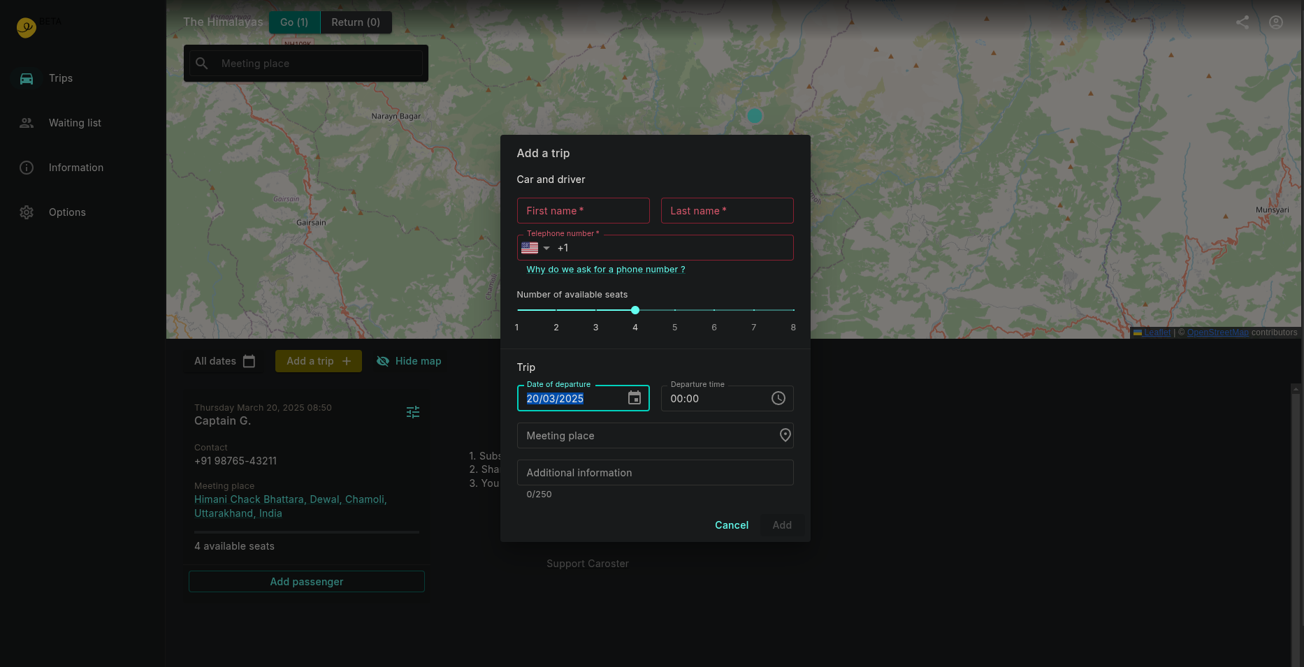Open the OpenStreetMap attribution link
Screen dimensions: 1304x667
tap(1217, 332)
